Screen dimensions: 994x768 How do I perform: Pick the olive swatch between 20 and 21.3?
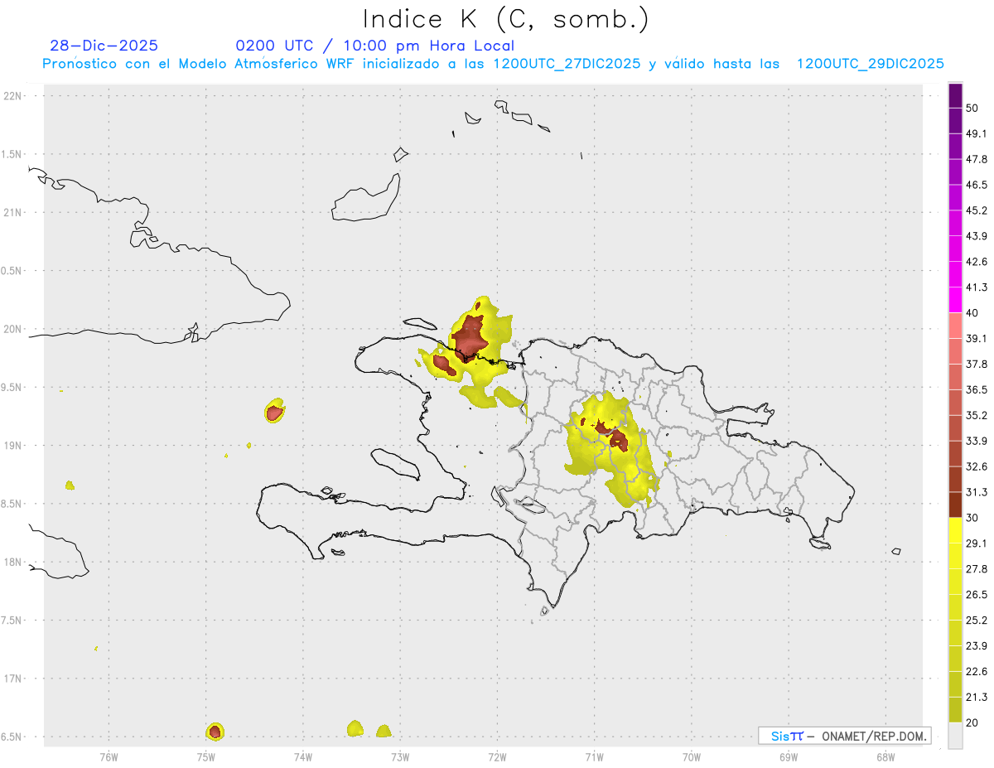[x=955, y=709]
